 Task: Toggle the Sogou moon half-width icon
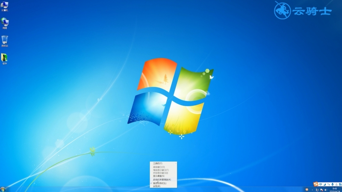click(324, 184)
